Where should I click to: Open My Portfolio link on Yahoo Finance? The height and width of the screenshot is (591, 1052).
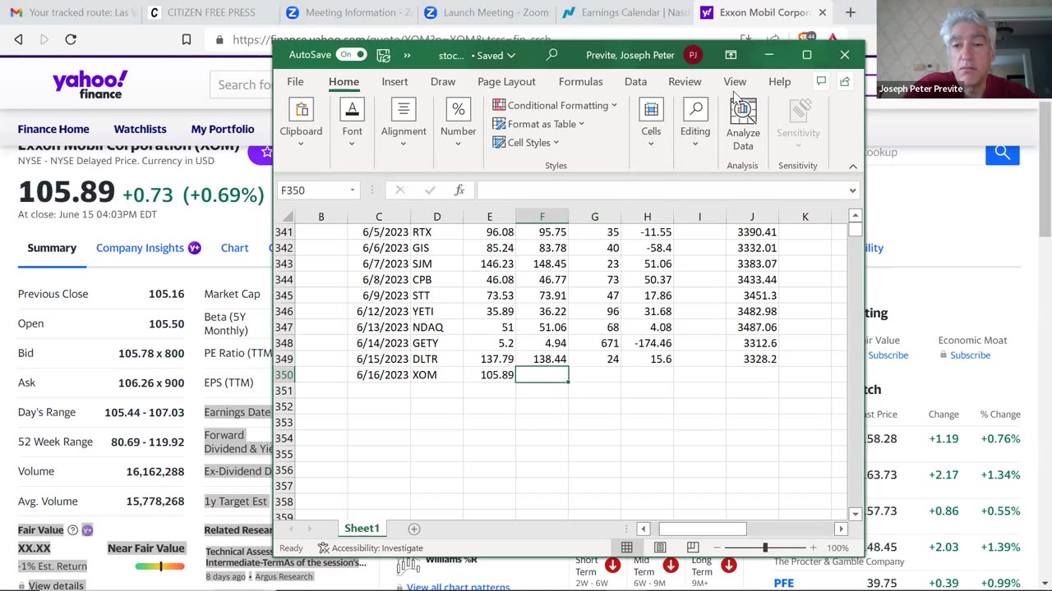(x=223, y=129)
